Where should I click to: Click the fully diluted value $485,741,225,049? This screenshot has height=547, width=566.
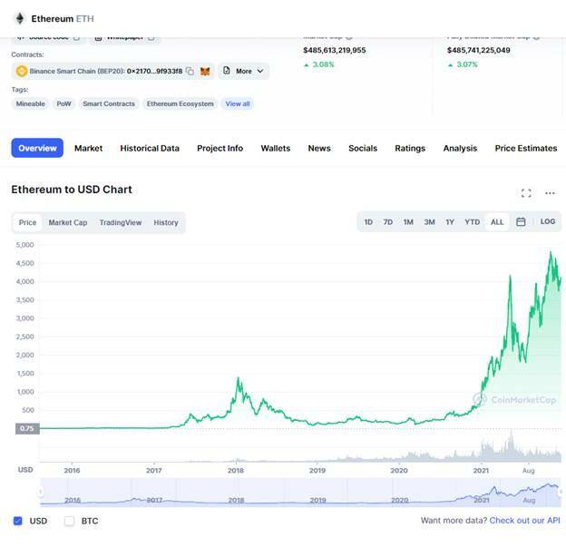tap(478, 50)
